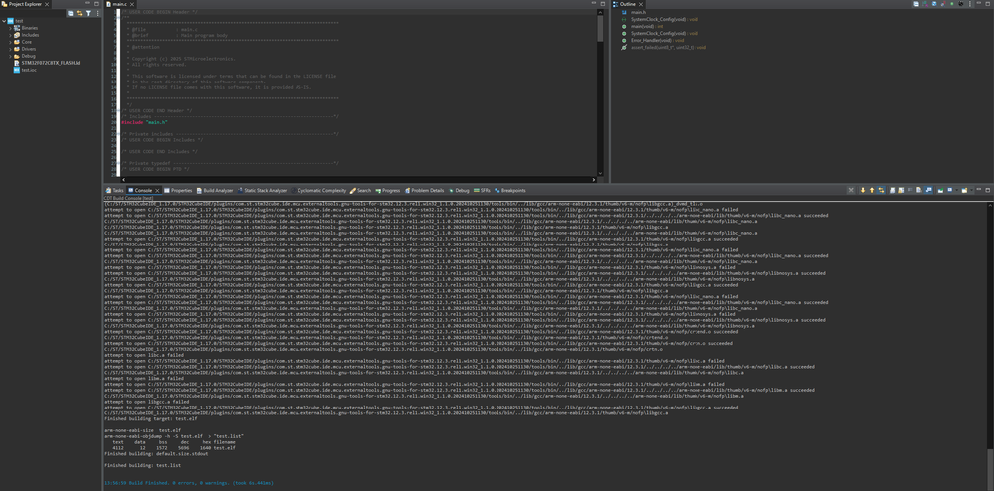Open the Problem Details tab
This screenshot has width=994, height=491.
(x=424, y=190)
